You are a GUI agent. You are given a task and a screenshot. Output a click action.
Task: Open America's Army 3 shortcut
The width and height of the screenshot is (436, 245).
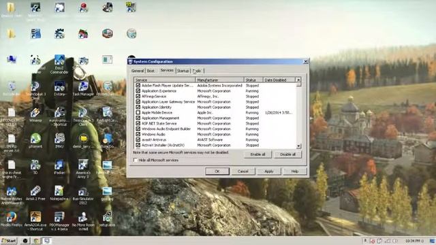click(x=83, y=168)
